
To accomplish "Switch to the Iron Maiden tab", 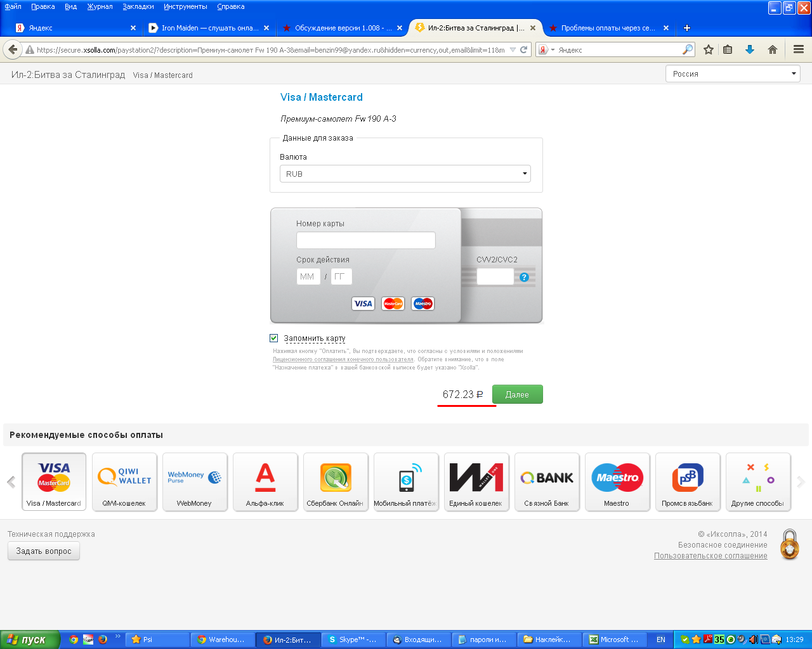I will pyautogui.click(x=209, y=28).
